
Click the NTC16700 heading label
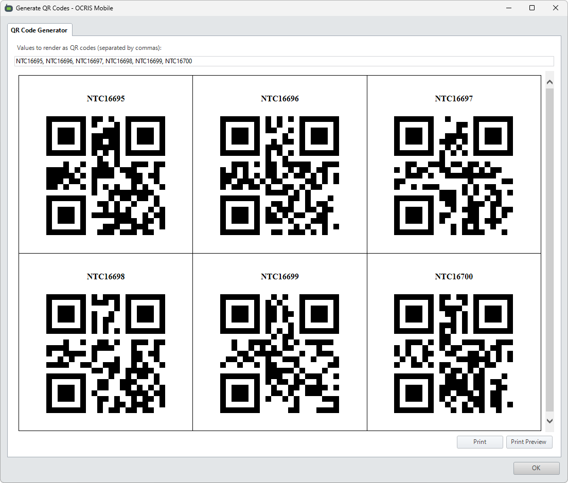[x=454, y=277]
